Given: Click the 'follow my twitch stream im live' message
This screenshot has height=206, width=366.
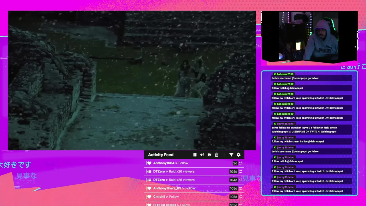Looking at the screenshot, I should tap(312, 142).
